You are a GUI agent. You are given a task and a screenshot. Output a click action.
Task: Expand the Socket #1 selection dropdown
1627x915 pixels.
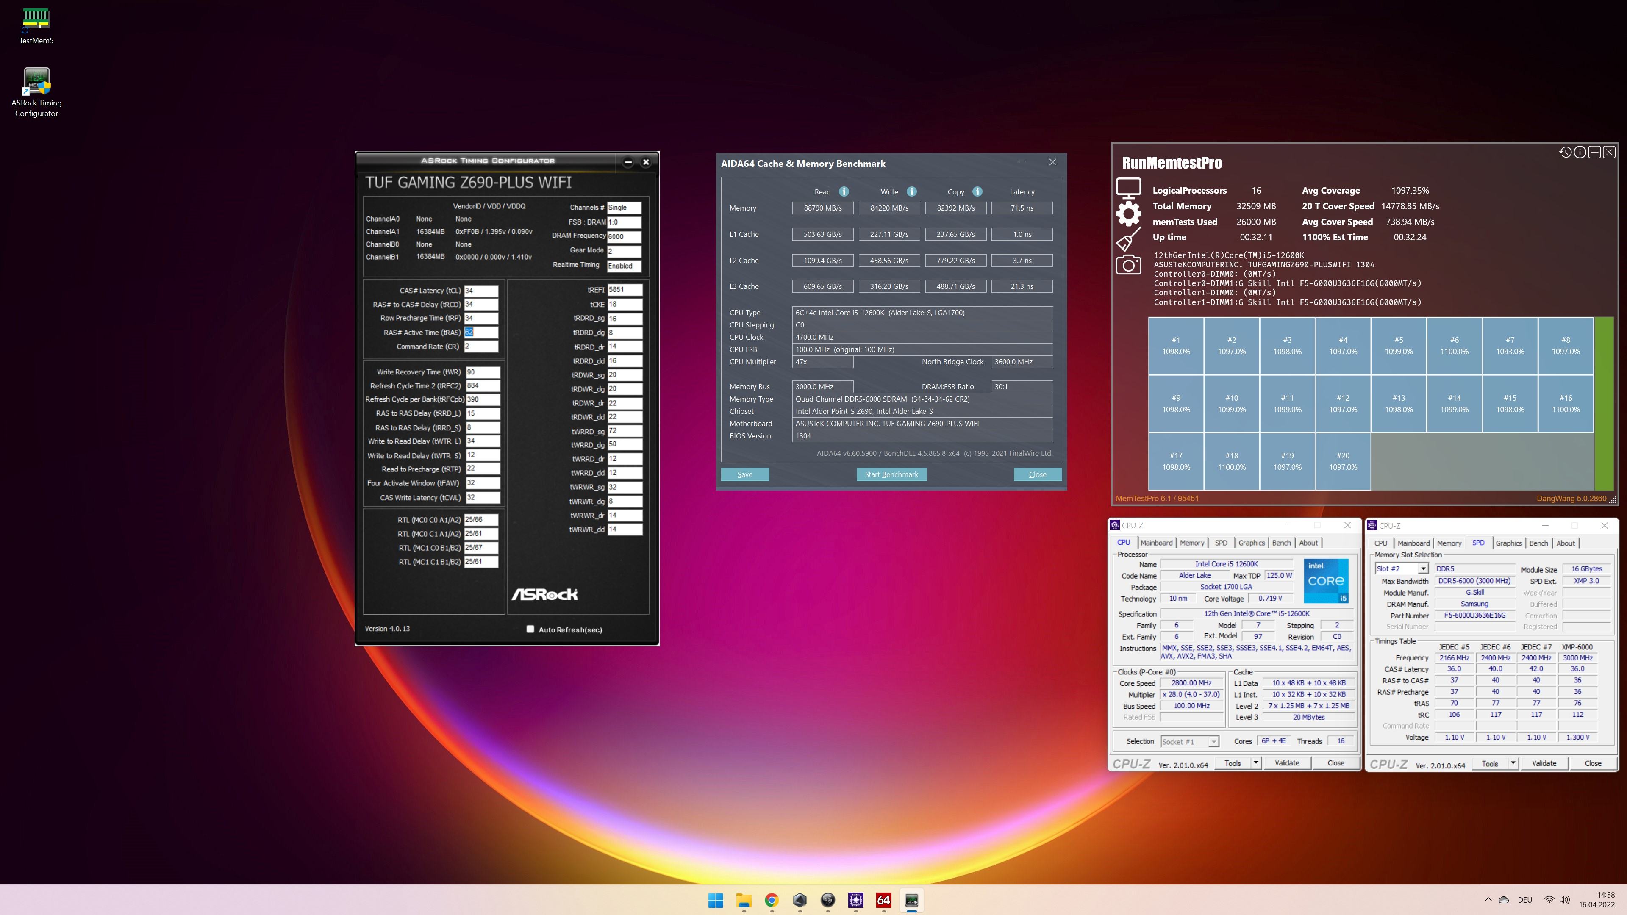click(x=1213, y=741)
